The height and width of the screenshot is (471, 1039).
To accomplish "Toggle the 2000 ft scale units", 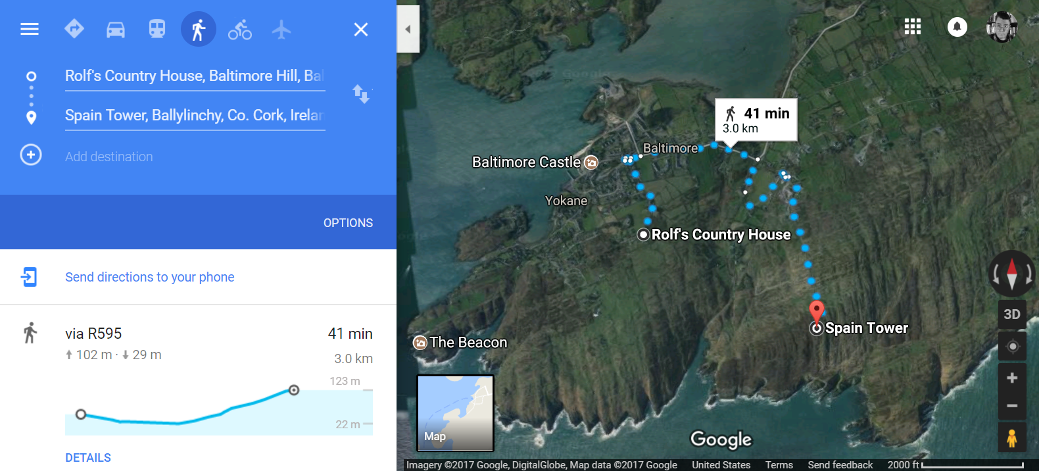I will (x=955, y=464).
